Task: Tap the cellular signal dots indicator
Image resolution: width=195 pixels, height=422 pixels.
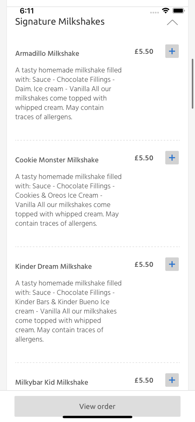Action: [x=154, y=12]
